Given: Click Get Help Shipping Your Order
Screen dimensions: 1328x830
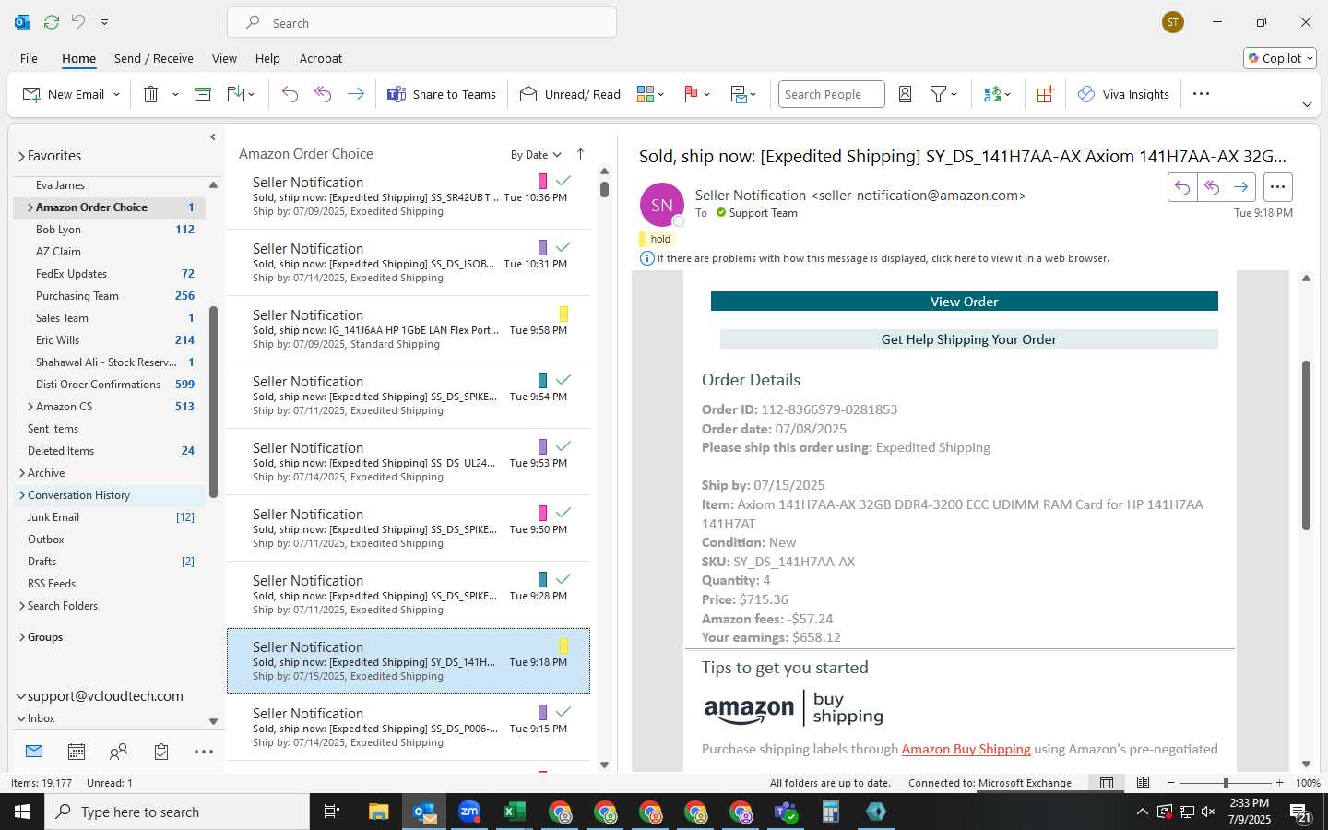Looking at the screenshot, I should point(968,339).
